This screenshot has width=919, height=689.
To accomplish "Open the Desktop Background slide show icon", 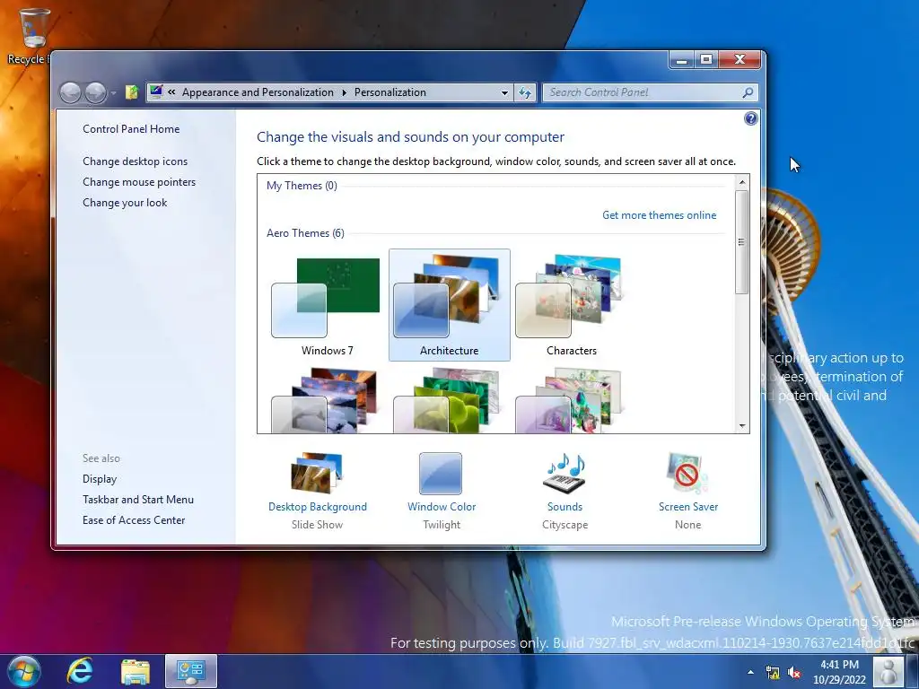I will click(317, 473).
